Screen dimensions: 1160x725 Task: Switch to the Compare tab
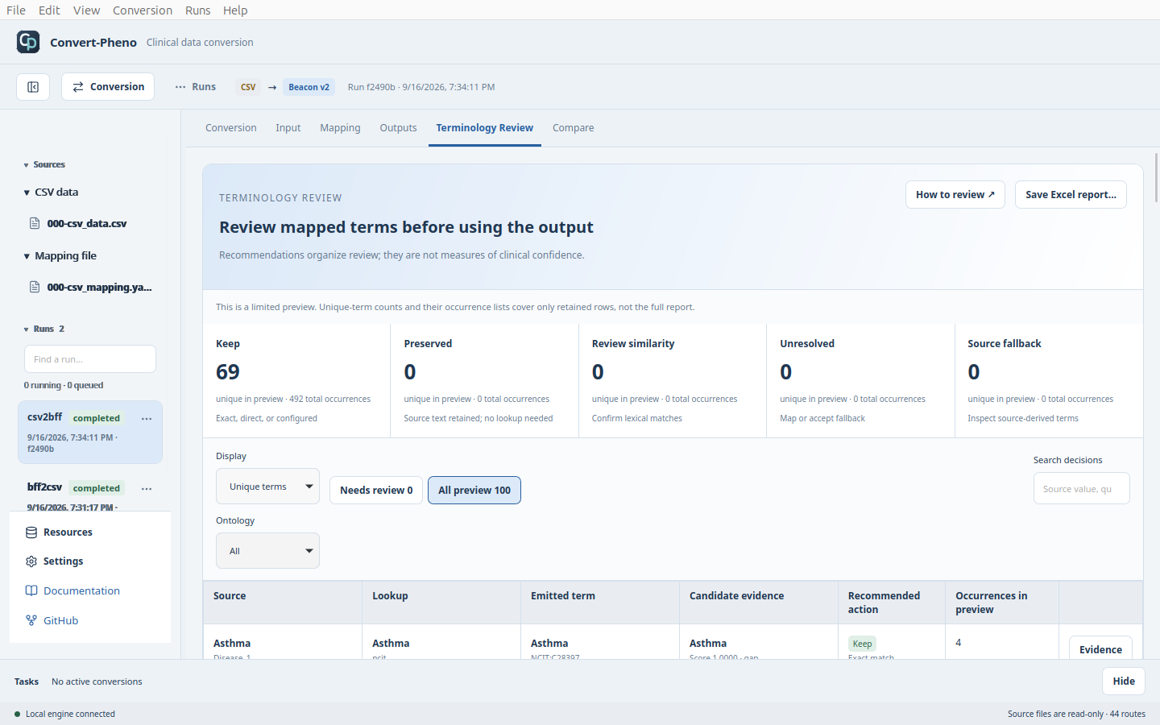click(x=573, y=128)
